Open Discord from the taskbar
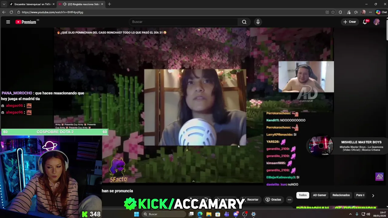The height and width of the screenshot is (218, 388). point(236,214)
